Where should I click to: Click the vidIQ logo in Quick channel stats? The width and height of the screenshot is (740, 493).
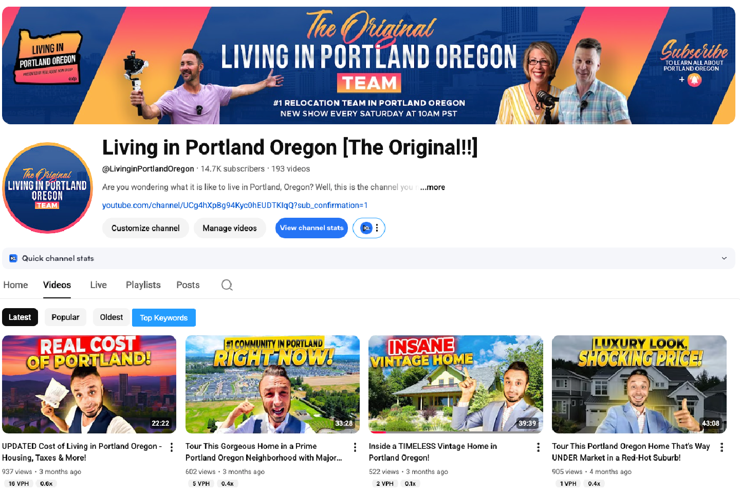13,258
